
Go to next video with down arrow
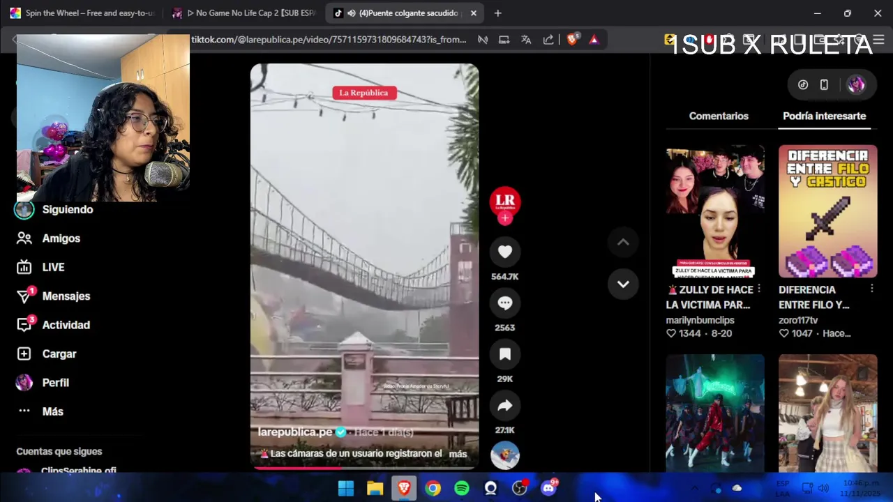pyautogui.click(x=623, y=284)
